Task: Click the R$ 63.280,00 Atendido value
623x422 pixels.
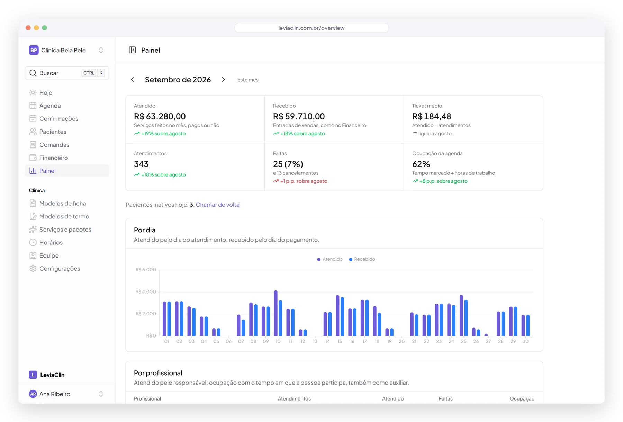Action: point(160,116)
